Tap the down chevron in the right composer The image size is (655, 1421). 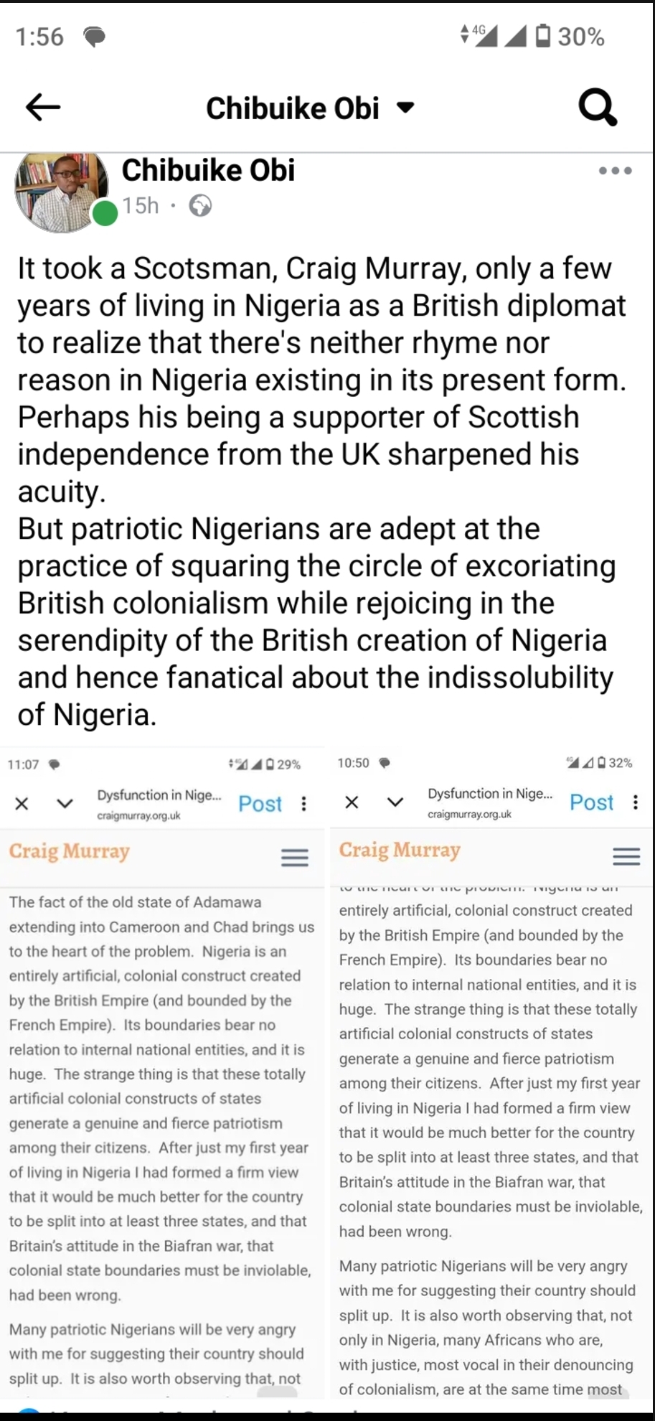pos(395,802)
